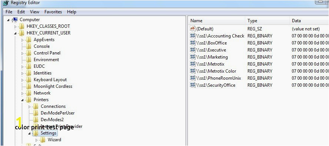Click data cell of \\ss1\SecurityOffice row

point(310,85)
